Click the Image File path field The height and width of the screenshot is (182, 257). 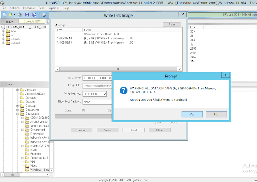pos(97,86)
